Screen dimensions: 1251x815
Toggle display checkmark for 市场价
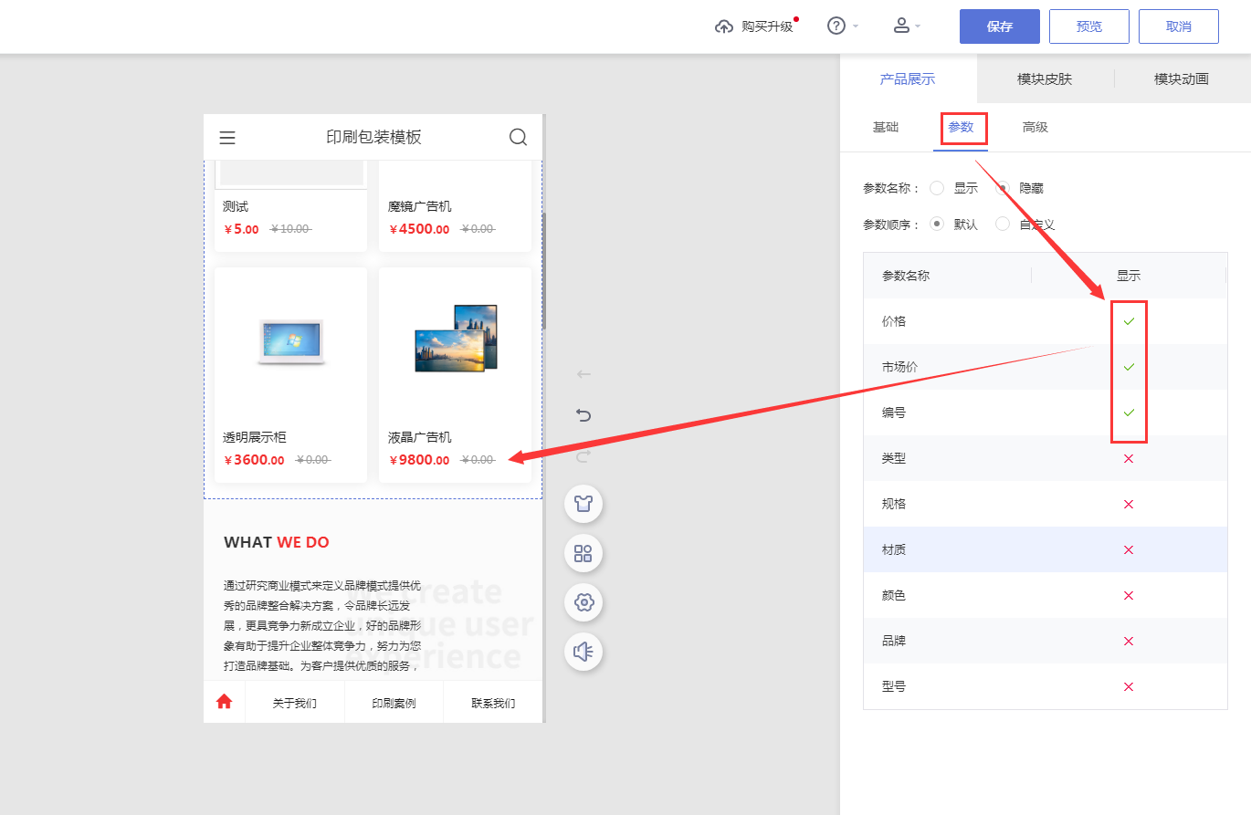click(1129, 367)
